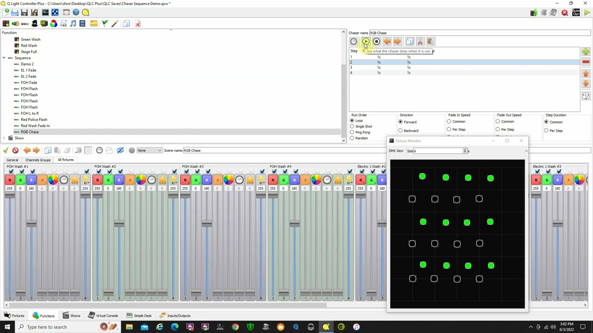Click the Save workspace floppy icon
Screen dimensions: 593x333
pos(24,12)
